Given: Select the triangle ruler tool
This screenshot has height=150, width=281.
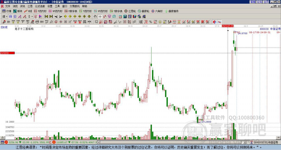Looking at the screenshot, I should (x=51, y=22).
